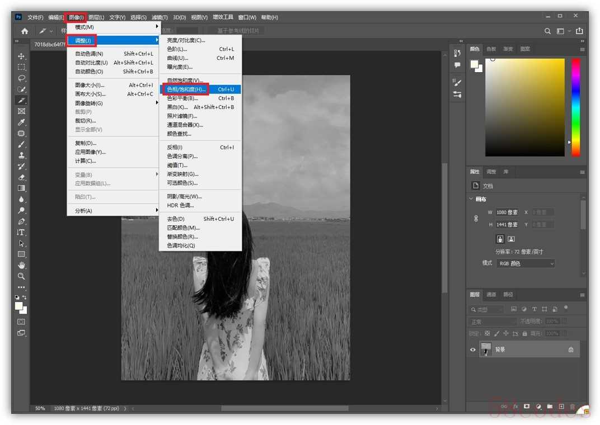
Task: Click the create new group folder button
Action: click(x=550, y=407)
